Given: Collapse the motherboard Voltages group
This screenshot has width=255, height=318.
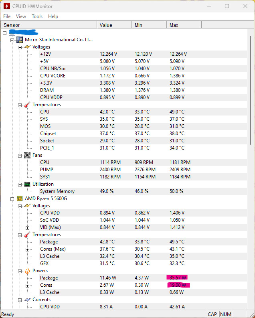Looking at the screenshot, I should (20, 47).
